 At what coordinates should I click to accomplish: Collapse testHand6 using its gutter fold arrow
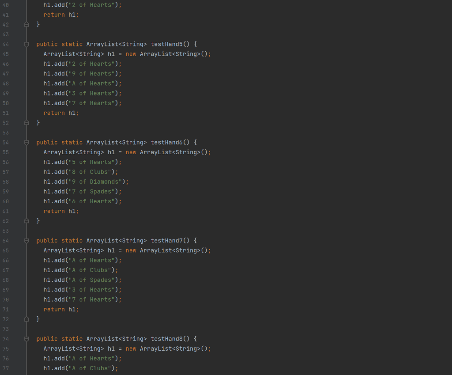[26, 142]
